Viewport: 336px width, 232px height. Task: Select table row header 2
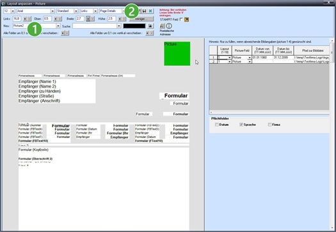[x=213, y=61]
